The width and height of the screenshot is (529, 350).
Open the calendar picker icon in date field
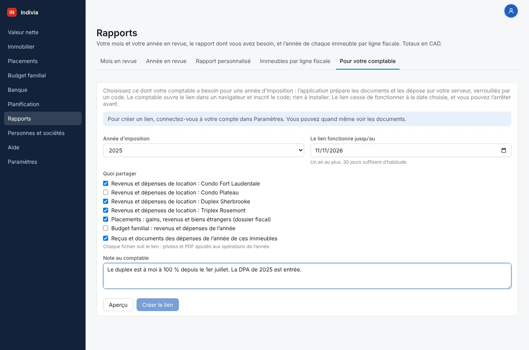tap(504, 150)
